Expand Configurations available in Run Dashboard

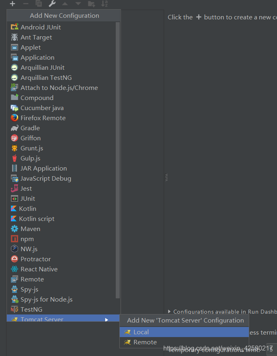click(x=169, y=312)
